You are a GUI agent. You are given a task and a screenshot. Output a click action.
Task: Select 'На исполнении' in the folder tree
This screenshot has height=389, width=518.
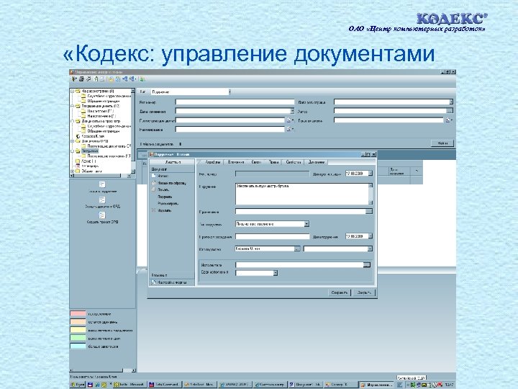click(x=101, y=116)
